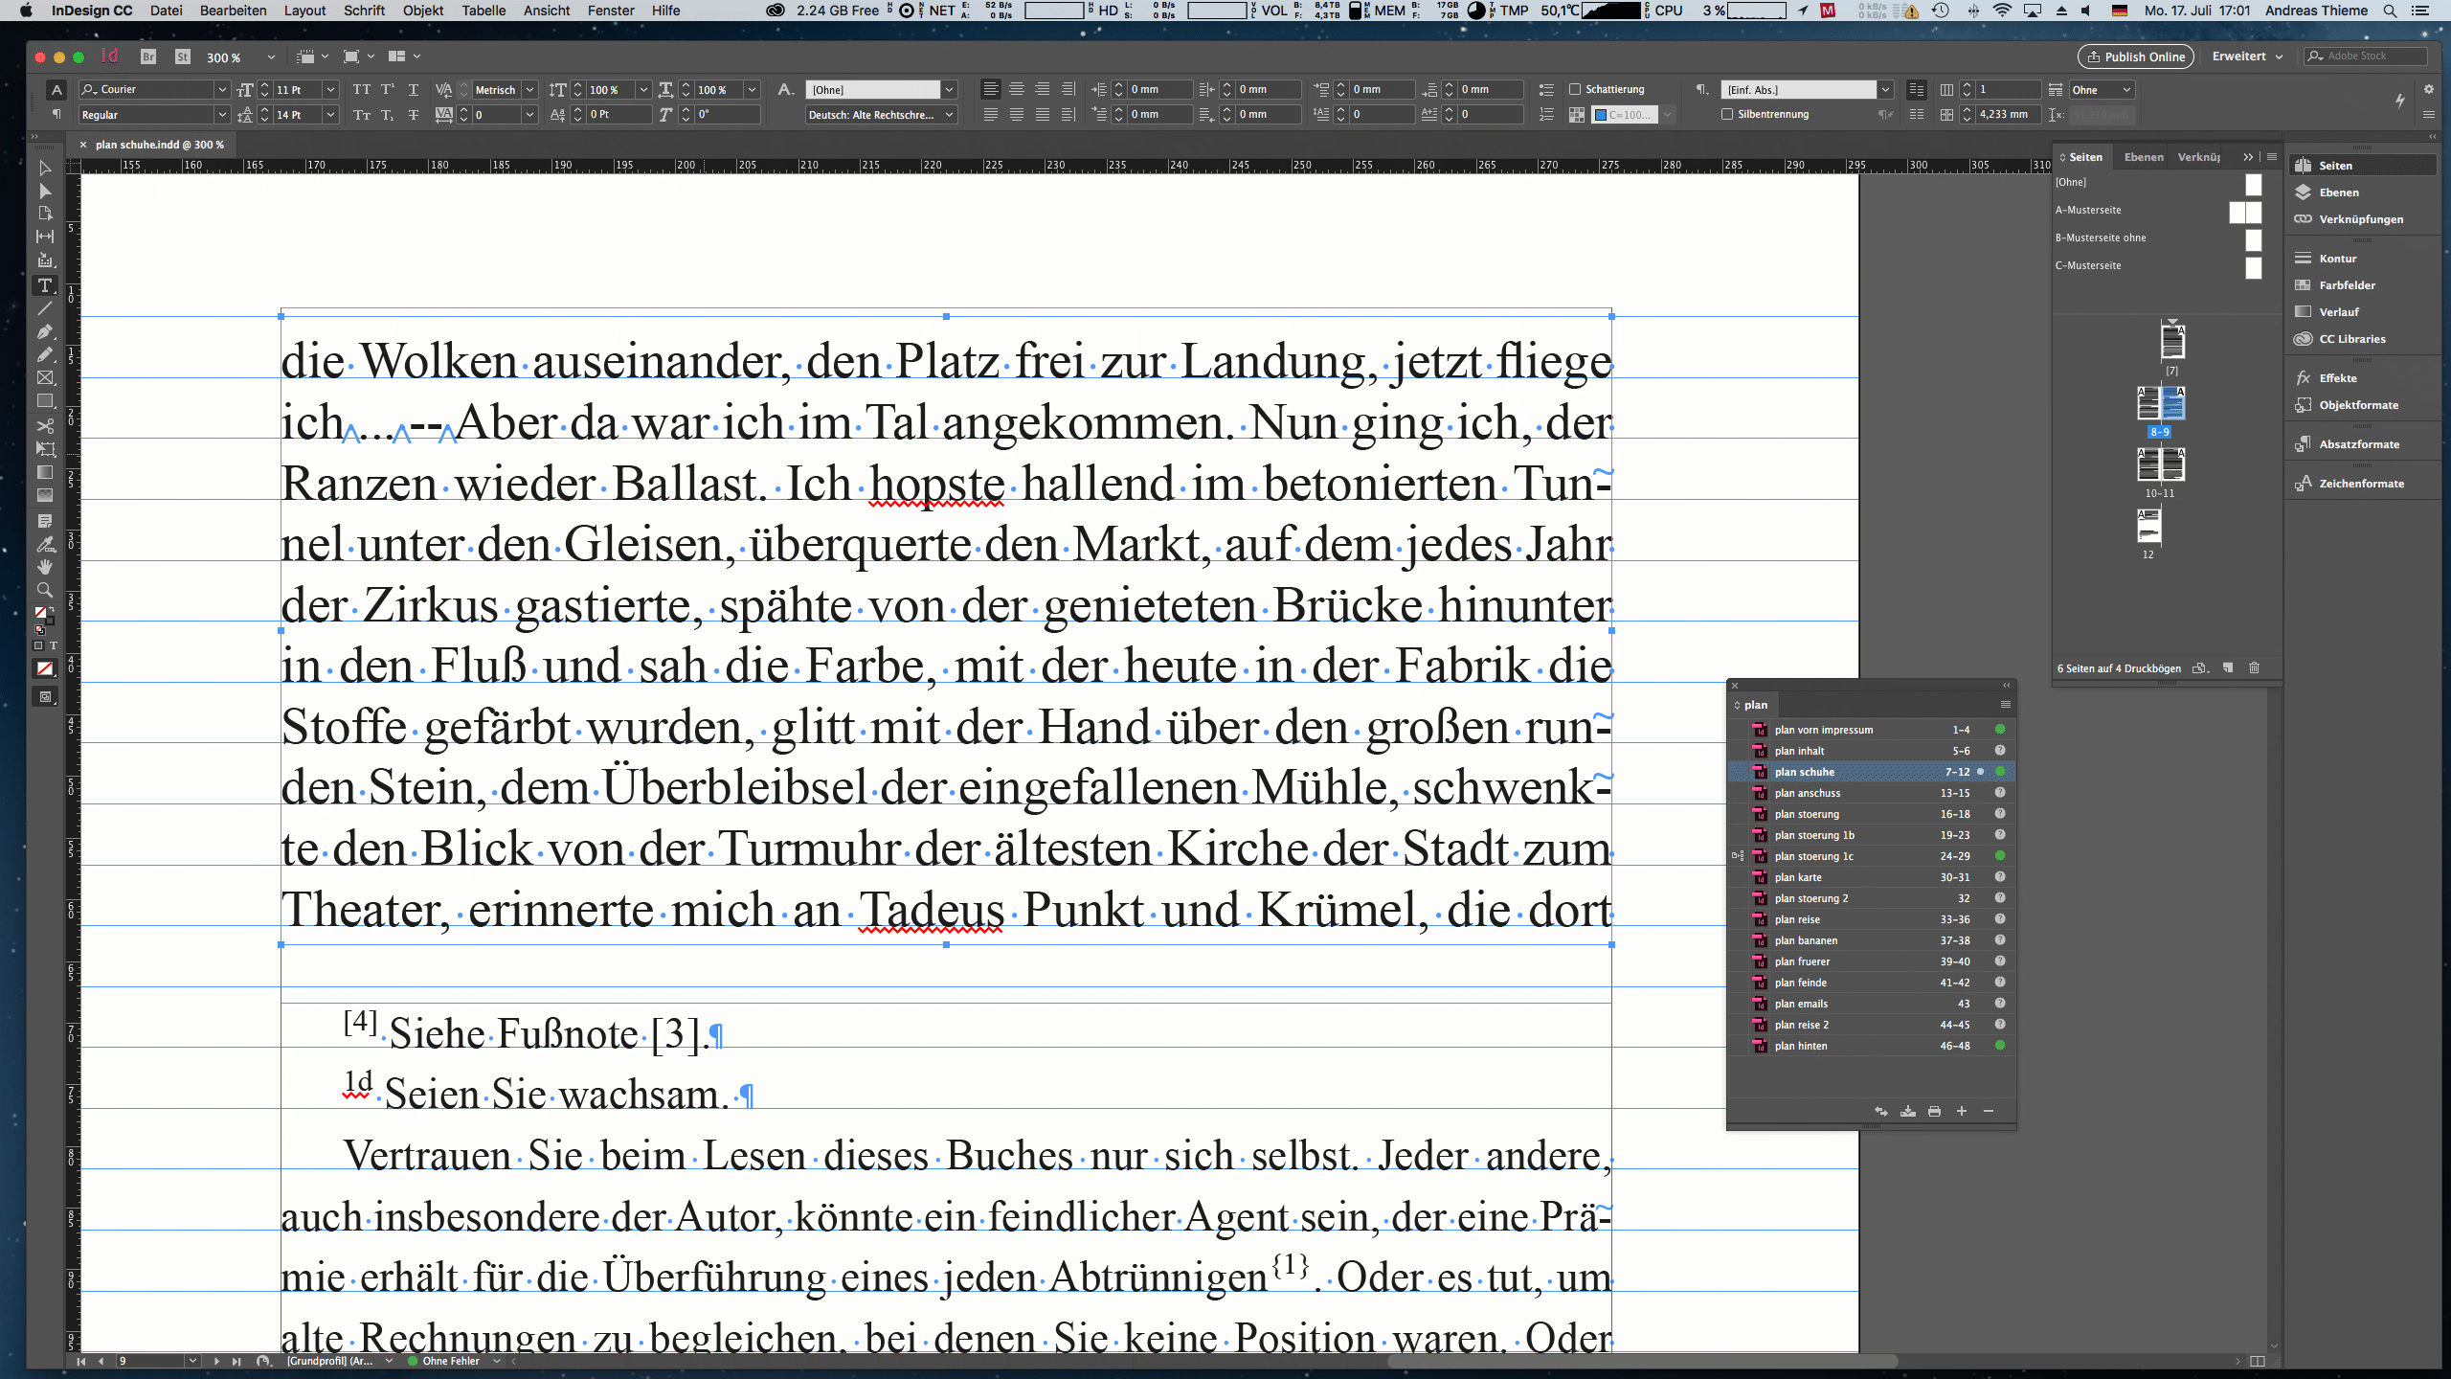
Task: Select the Page tool
Action: coord(44,214)
